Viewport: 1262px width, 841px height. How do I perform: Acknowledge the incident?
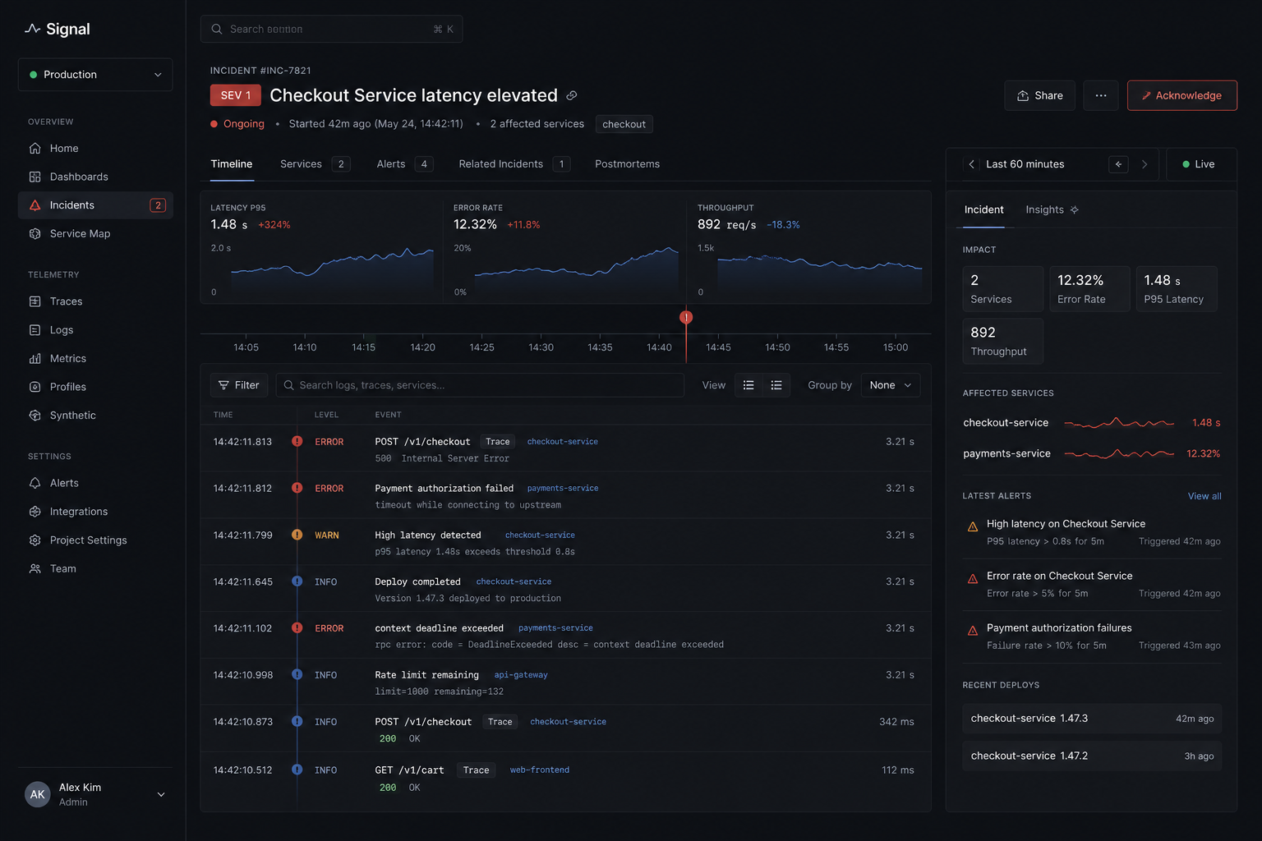(x=1181, y=95)
